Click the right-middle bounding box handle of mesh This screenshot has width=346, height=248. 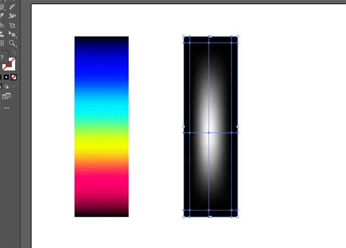click(x=237, y=127)
